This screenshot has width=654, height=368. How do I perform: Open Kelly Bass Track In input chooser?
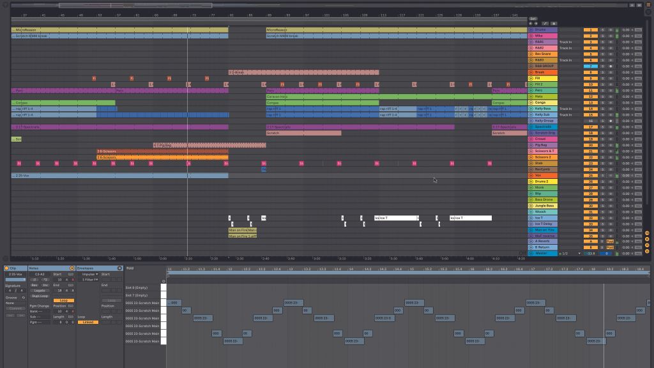(x=569, y=109)
